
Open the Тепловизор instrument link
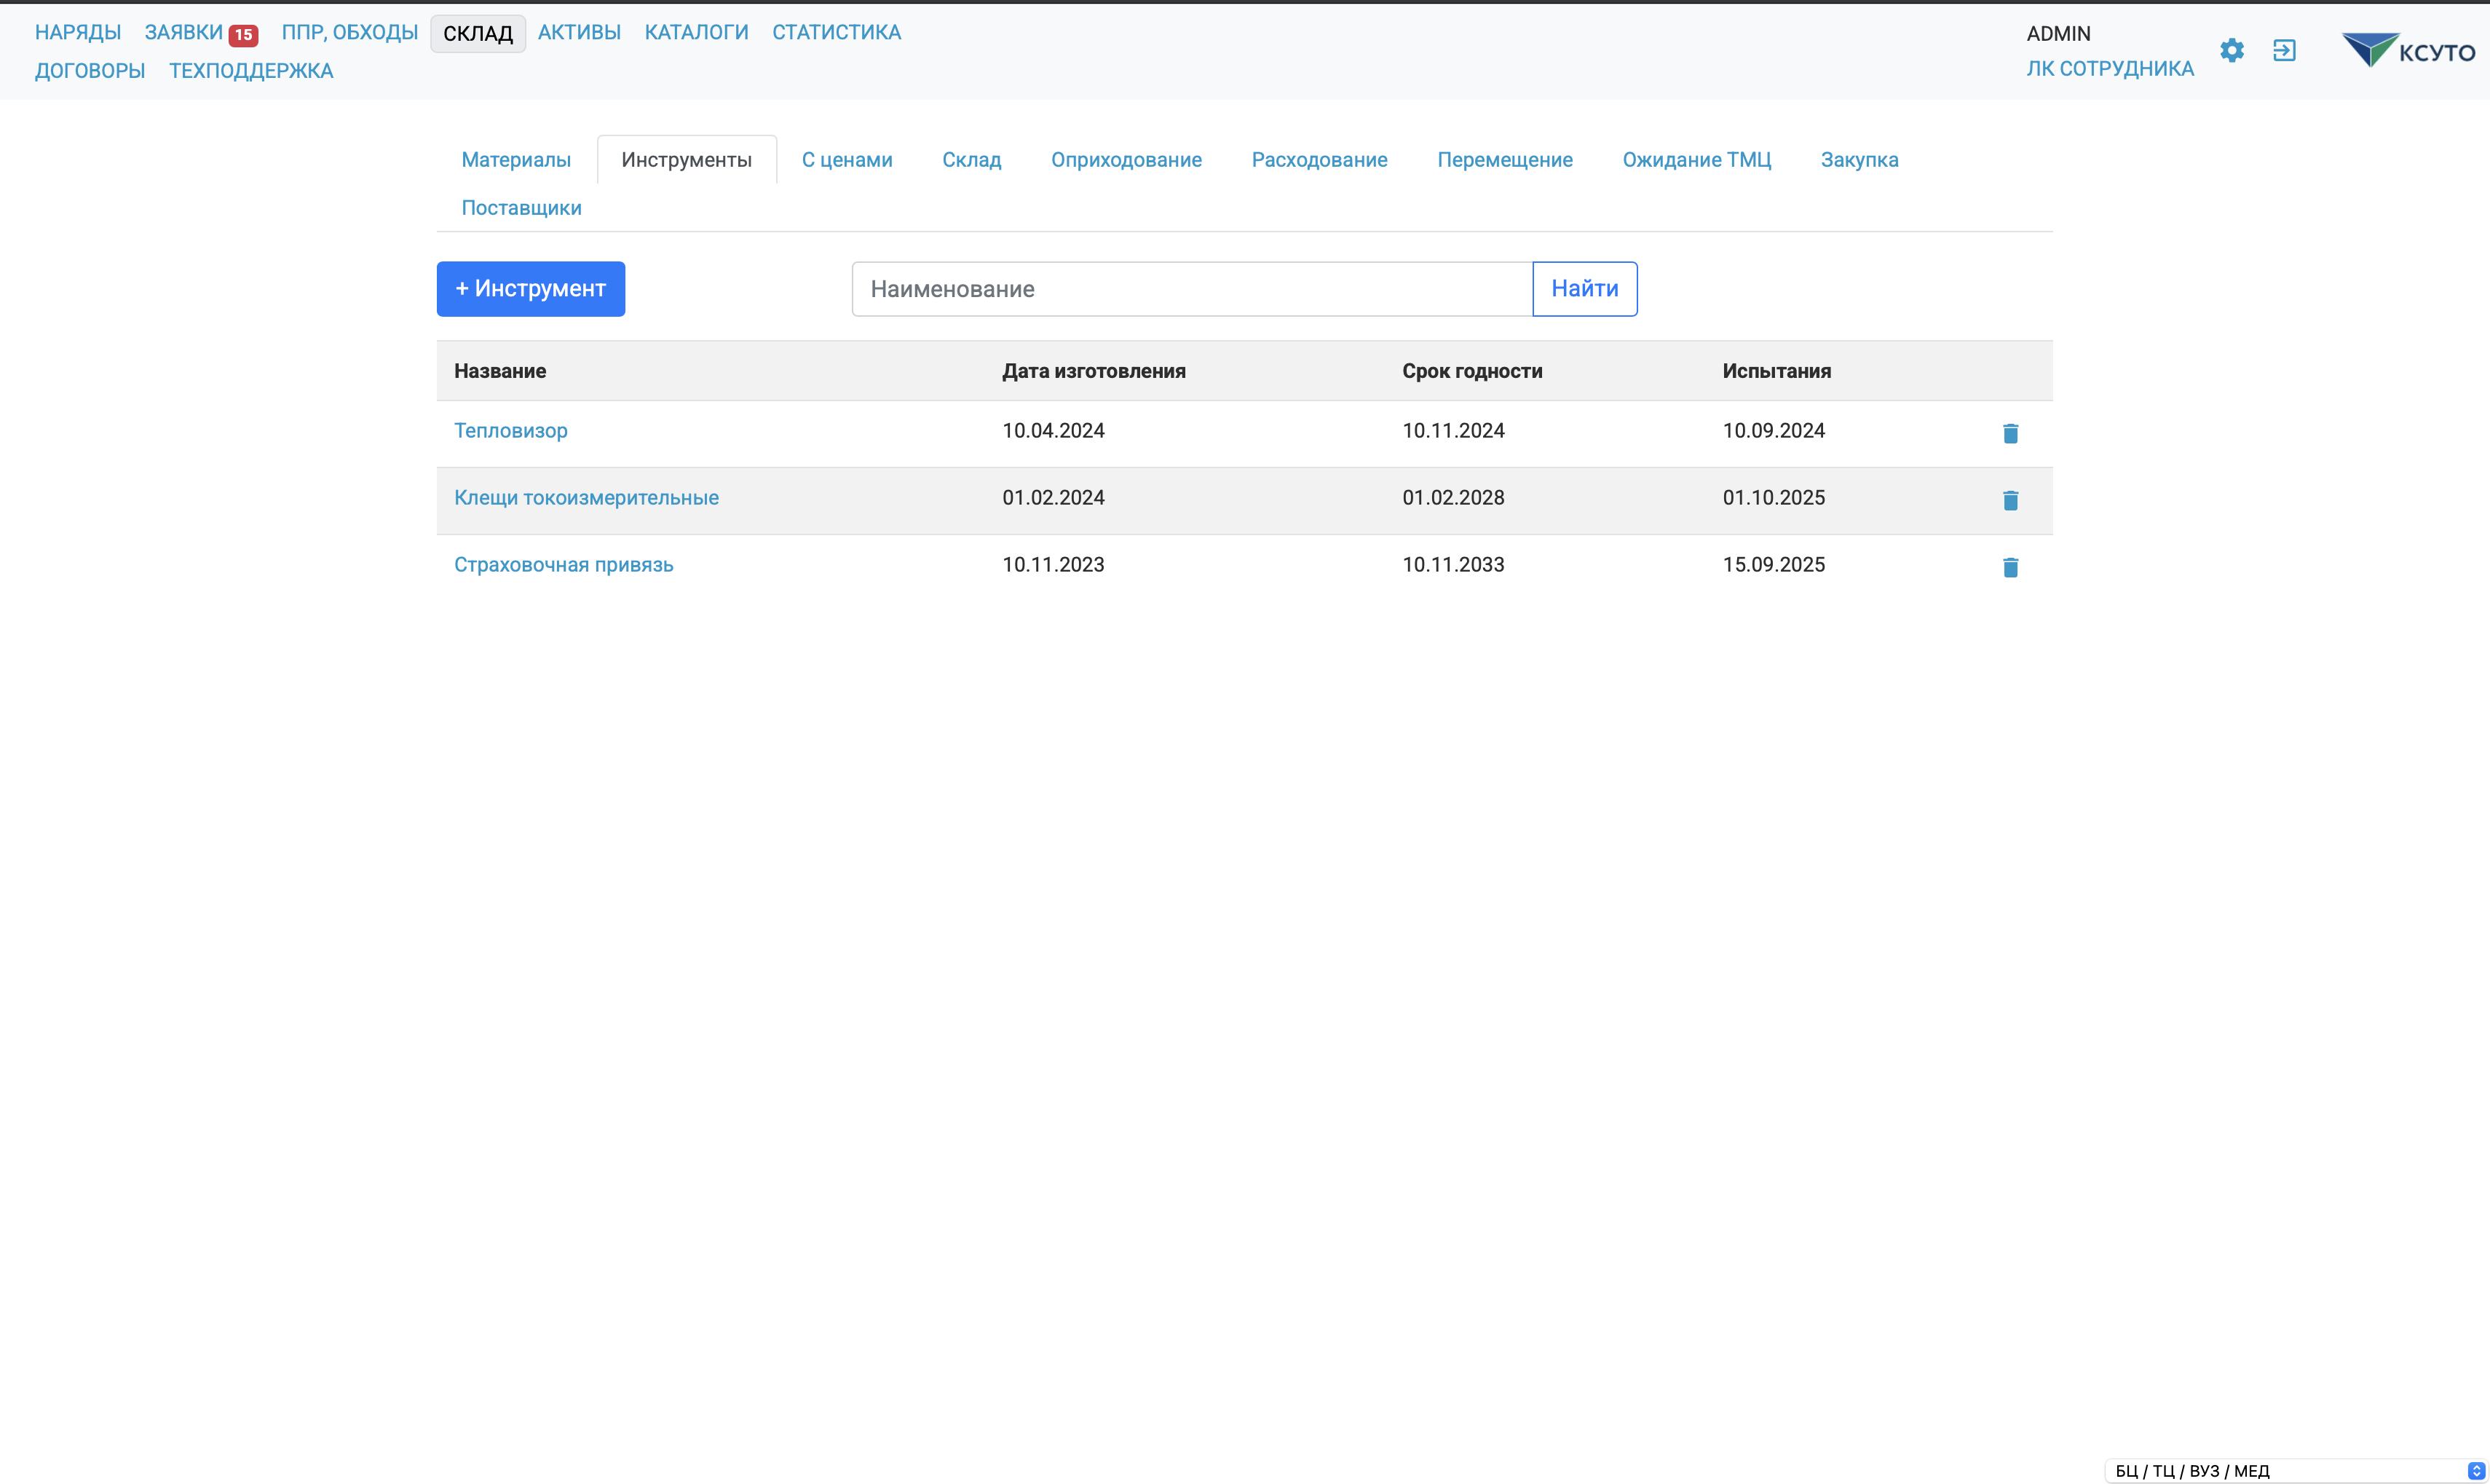[511, 430]
